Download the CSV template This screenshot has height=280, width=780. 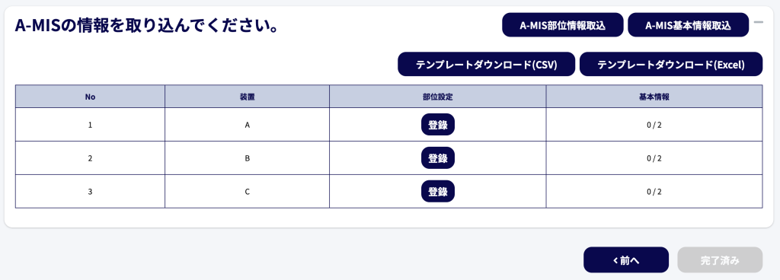(486, 64)
